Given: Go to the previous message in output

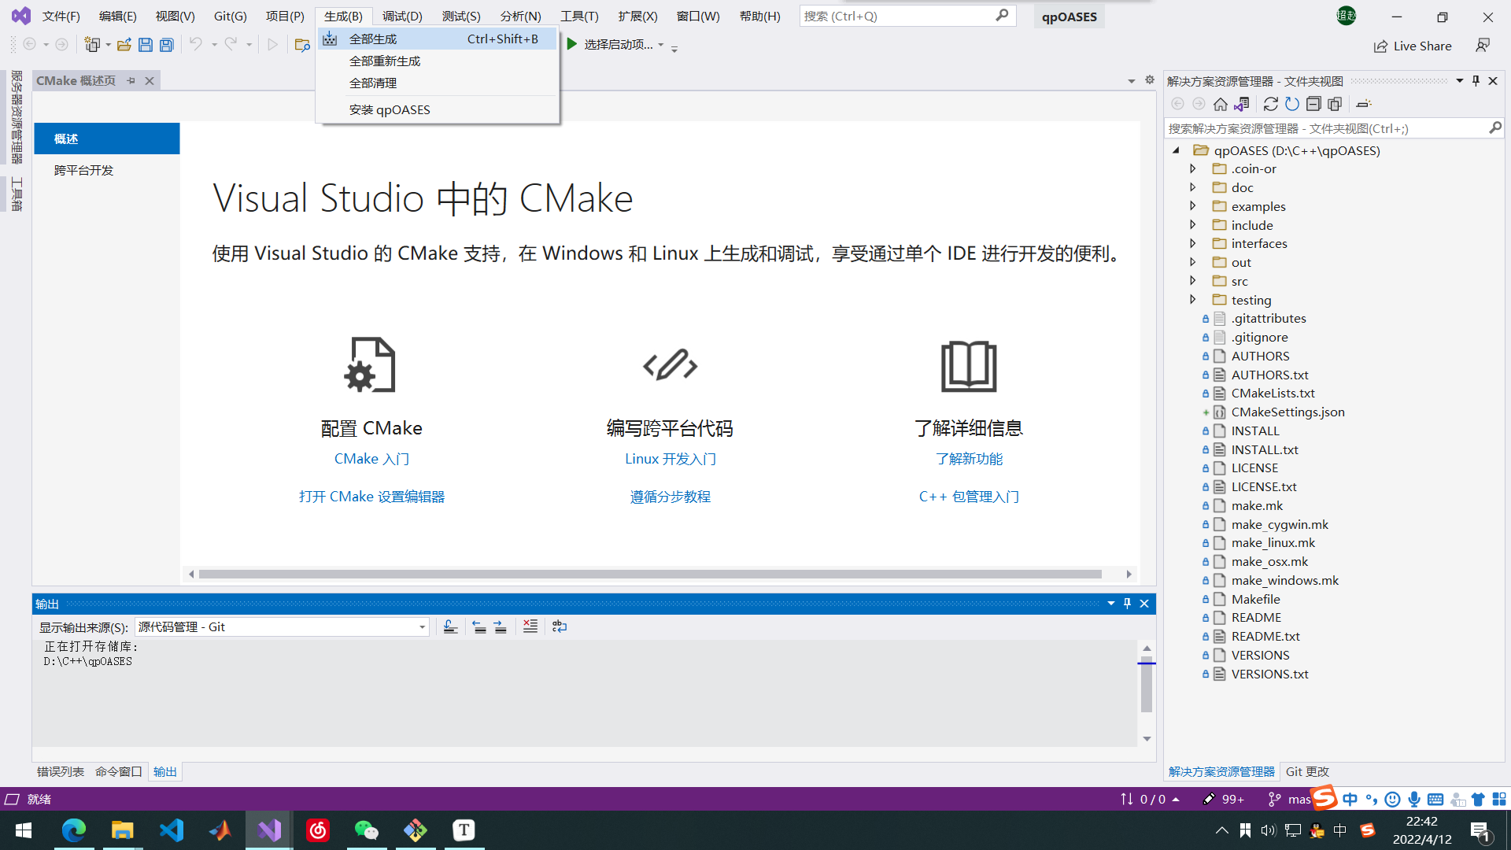Looking at the screenshot, I should click(479, 626).
